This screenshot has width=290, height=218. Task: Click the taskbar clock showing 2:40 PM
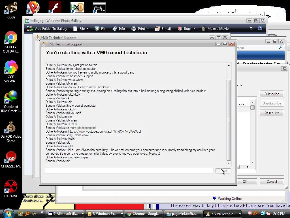point(279,213)
